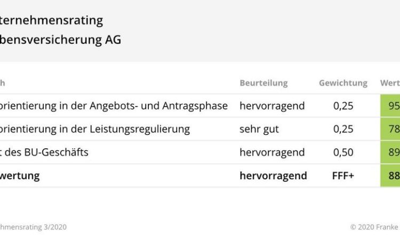
Task: Click the 0,25 weighting in the first row
Action: coord(343,106)
